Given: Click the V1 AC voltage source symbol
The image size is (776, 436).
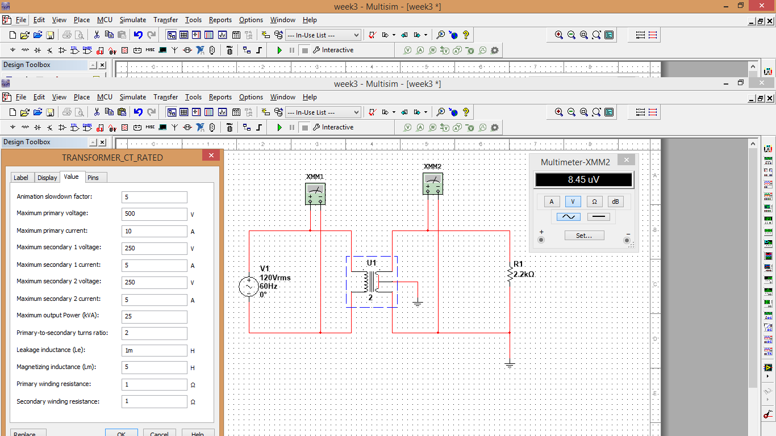Looking at the screenshot, I should coord(249,287).
